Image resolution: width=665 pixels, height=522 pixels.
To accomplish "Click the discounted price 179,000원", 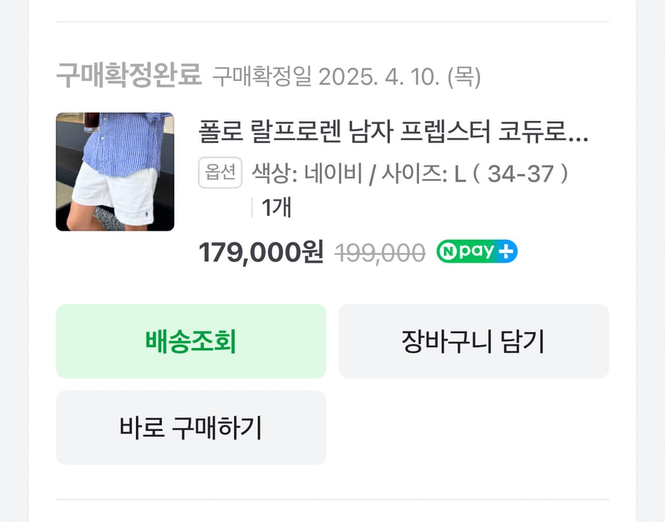I will coord(260,251).
